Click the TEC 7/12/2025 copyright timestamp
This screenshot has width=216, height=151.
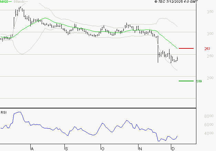click(x=176, y=2)
